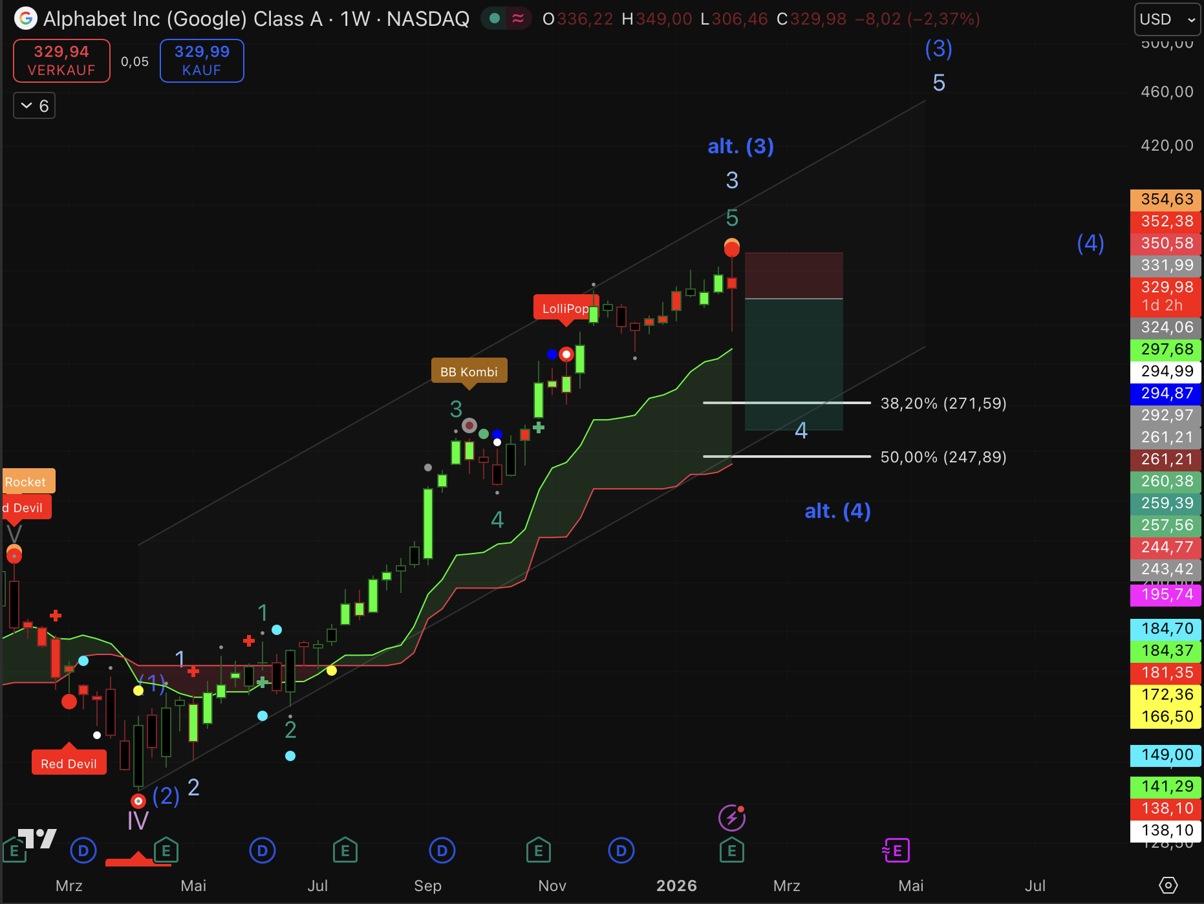Click the dividend marker above Sep
Image resolution: width=1204 pixels, height=904 pixels.
(x=442, y=850)
